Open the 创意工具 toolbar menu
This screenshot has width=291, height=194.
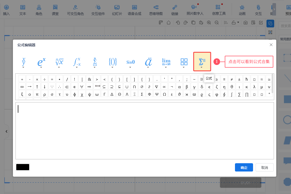click(219, 10)
